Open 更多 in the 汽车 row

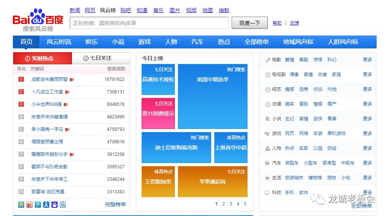coord(368,163)
